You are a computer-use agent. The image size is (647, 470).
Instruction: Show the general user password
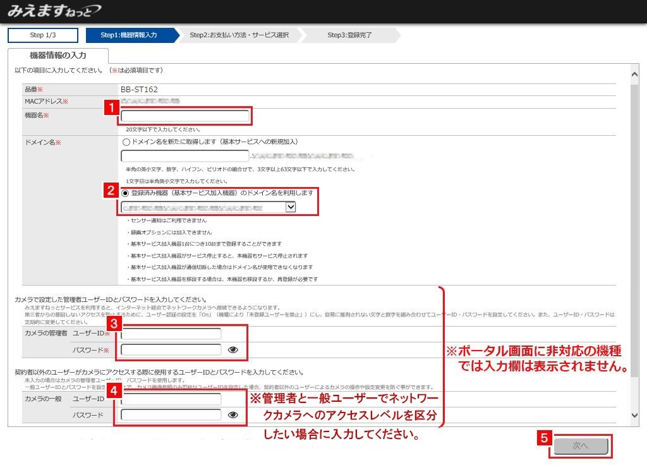click(233, 415)
